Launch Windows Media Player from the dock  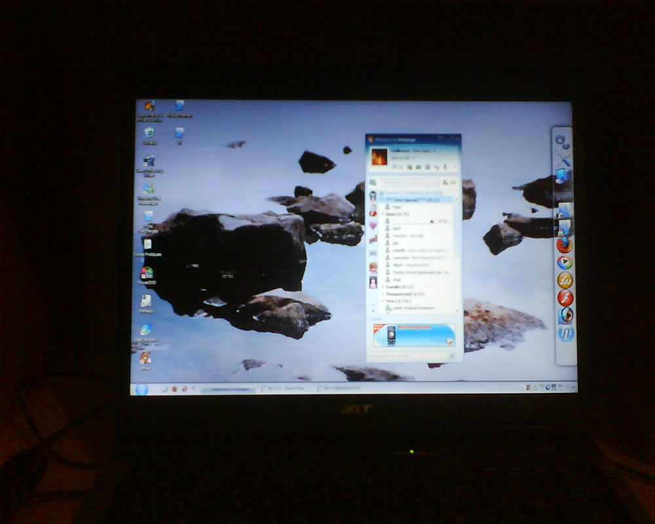coord(565,263)
